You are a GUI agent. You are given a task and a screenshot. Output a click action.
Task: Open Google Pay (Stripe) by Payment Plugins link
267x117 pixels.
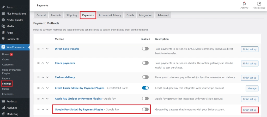[79, 109]
